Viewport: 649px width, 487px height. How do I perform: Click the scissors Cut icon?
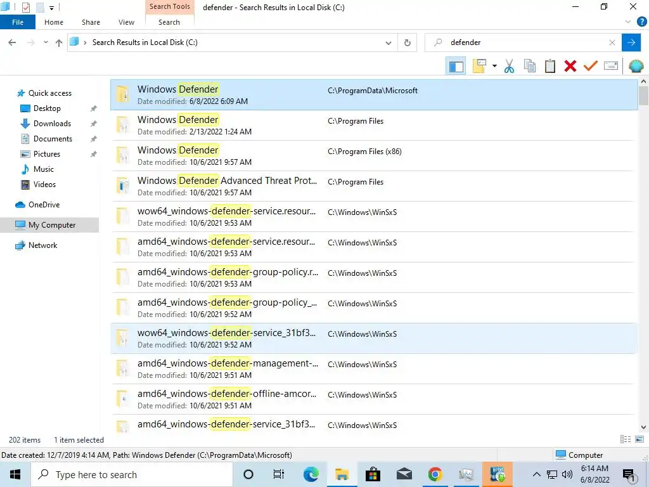(x=509, y=66)
